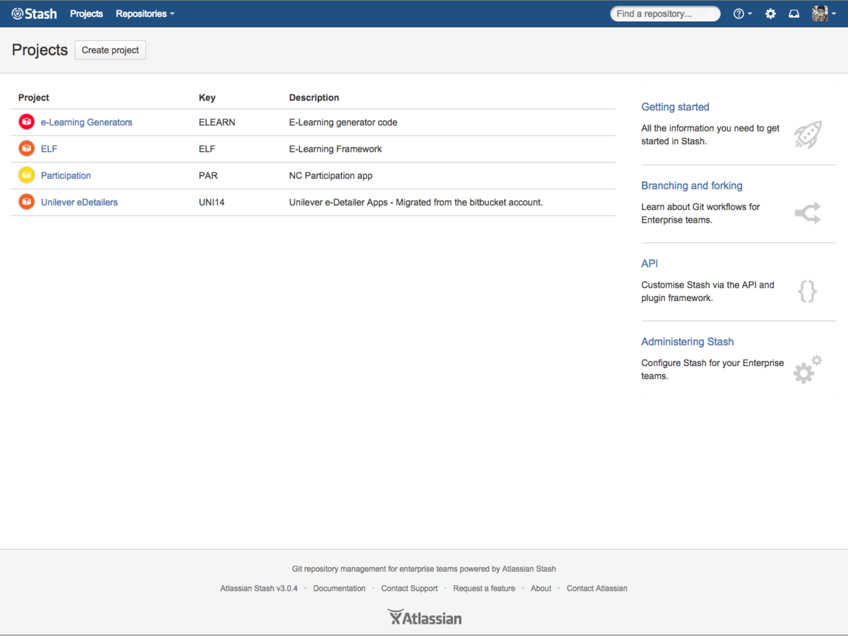
Task: Click the About footer link
Action: pyautogui.click(x=541, y=588)
